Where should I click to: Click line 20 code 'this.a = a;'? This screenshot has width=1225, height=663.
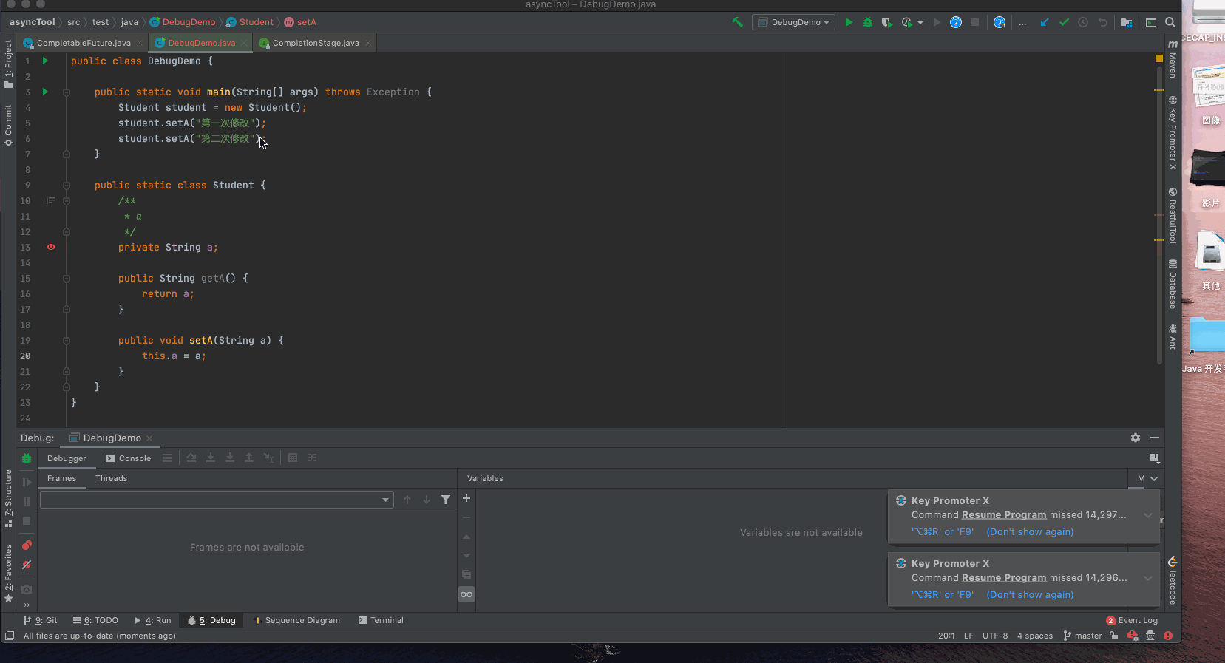174,356
